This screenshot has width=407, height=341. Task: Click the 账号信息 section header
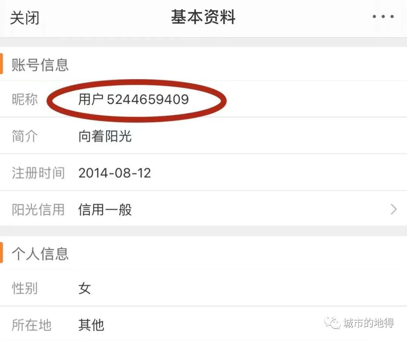[40, 64]
